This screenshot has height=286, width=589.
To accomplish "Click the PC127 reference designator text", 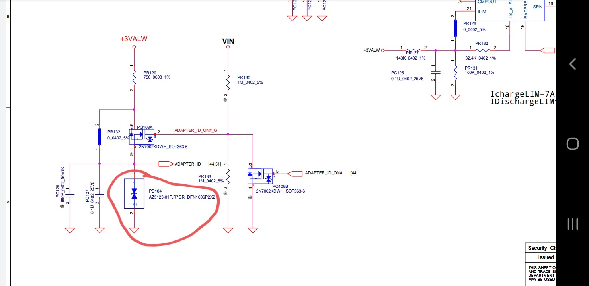I will pyautogui.click(x=87, y=196).
